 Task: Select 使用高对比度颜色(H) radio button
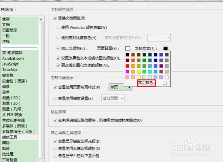click(58, 37)
